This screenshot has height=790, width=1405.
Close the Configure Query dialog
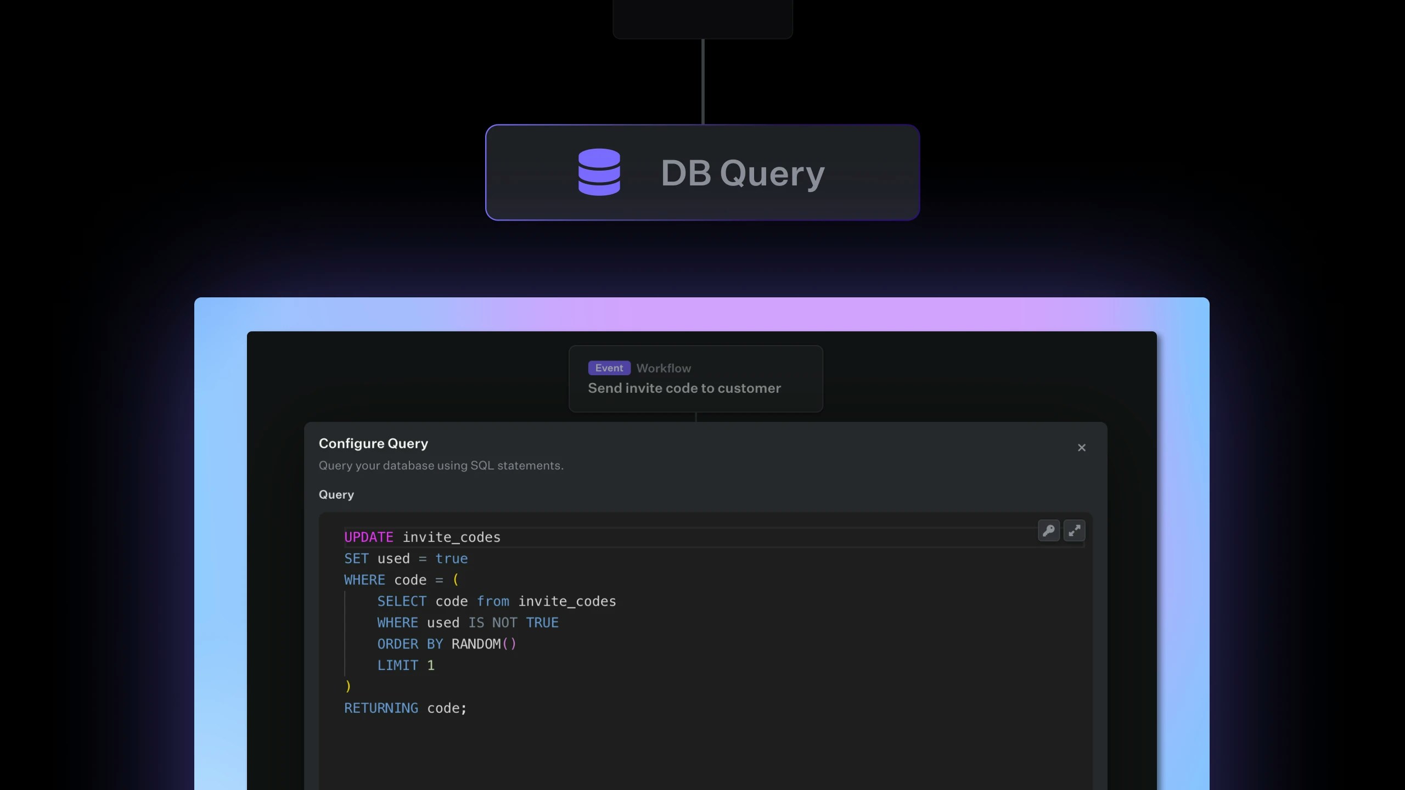point(1081,447)
